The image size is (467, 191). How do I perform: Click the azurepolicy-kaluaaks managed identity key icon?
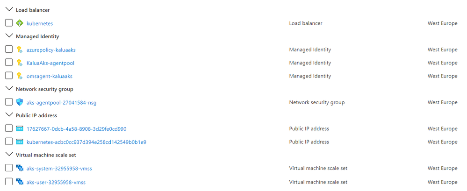[19, 50]
